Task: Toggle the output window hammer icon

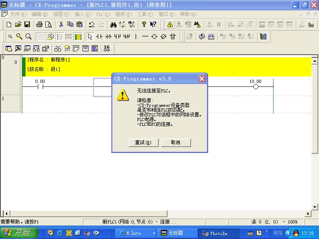Action: tap(18, 49)
